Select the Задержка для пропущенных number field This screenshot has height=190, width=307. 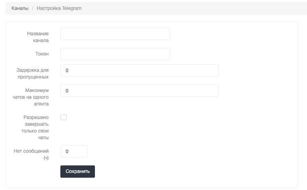click(139, 71)
